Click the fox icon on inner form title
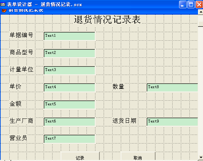This screenshot has height=161, width=203. coord(4,11)
